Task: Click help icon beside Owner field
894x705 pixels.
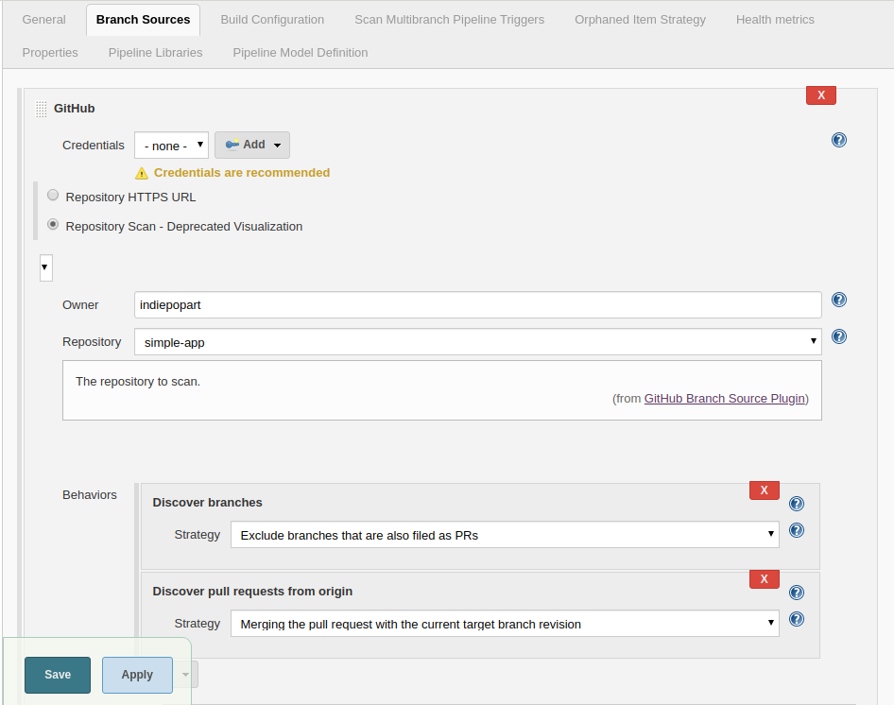Action: click(838, 301)
